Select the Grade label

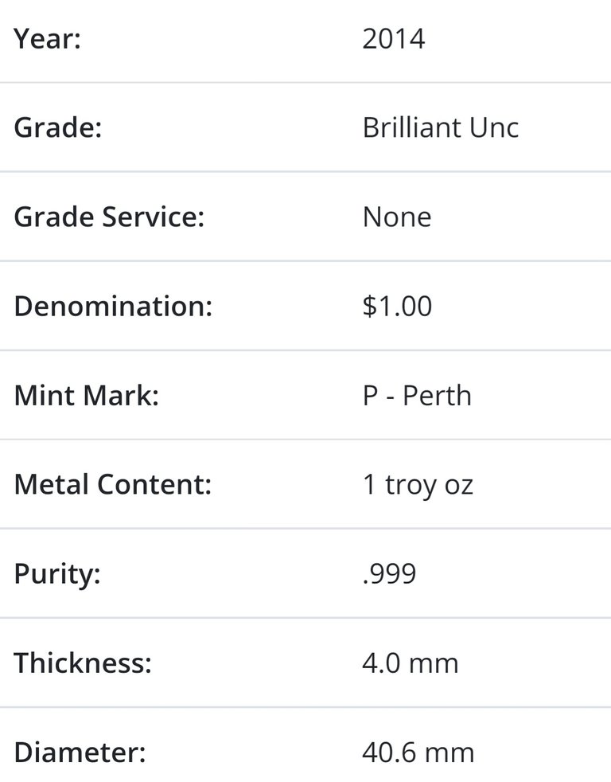[x=58, y=127]
